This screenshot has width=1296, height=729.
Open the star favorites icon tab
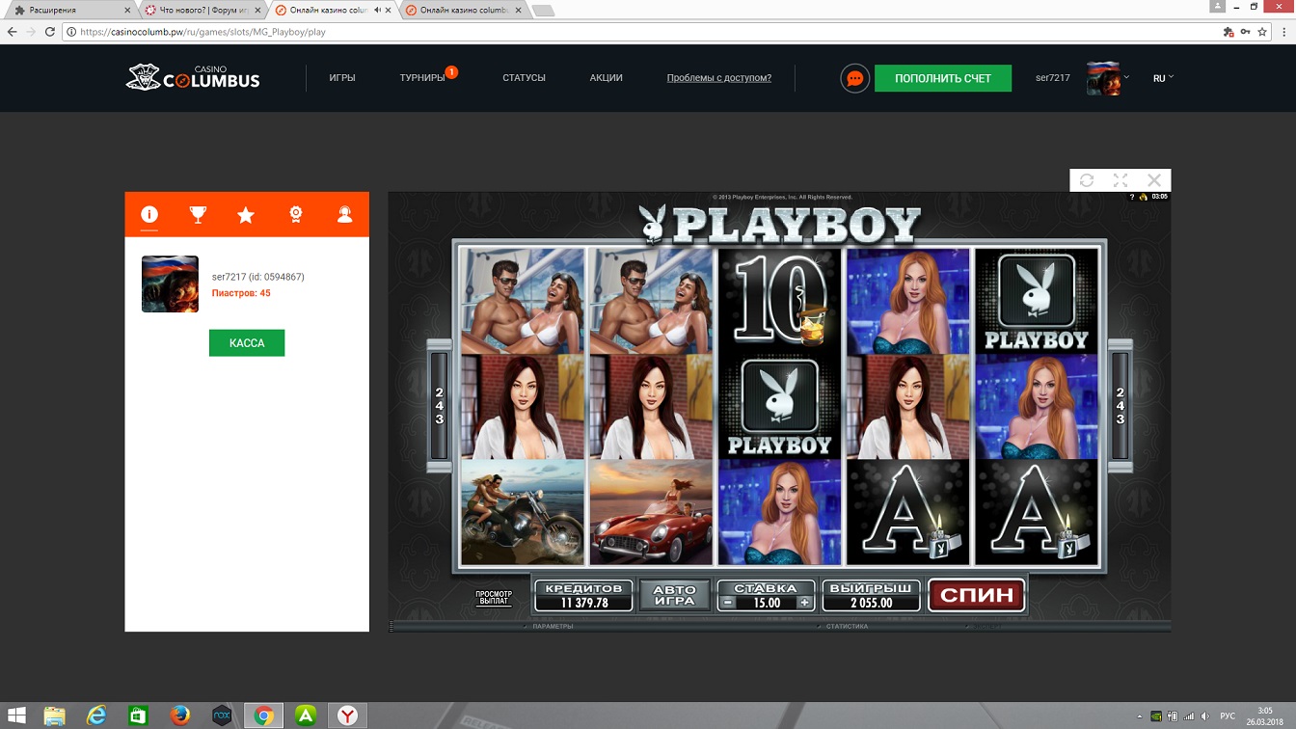click(x=246, y=215)
